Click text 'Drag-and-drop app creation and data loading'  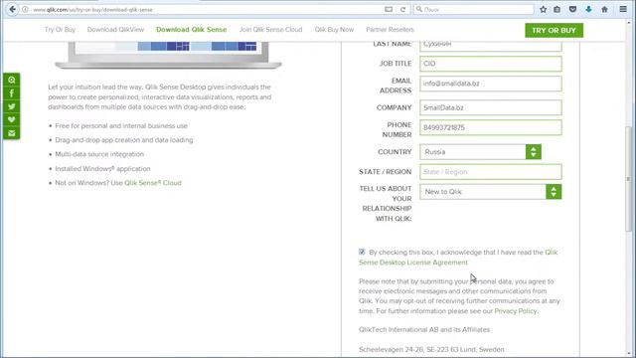pos(124,140)
